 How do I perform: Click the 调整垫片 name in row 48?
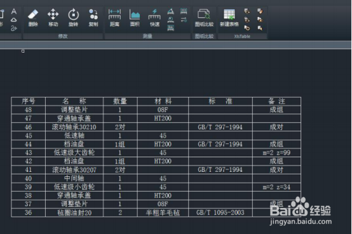[x=74, y=110]
